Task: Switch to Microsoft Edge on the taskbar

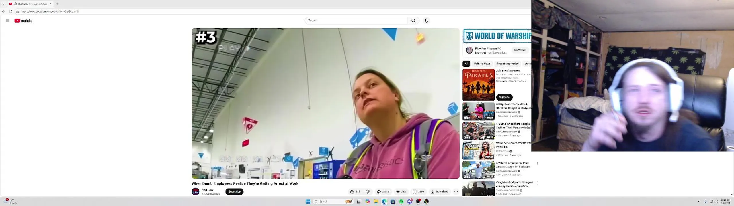Action: point(384,201)
